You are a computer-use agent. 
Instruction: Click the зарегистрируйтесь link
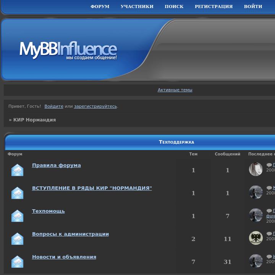point(95,106)
